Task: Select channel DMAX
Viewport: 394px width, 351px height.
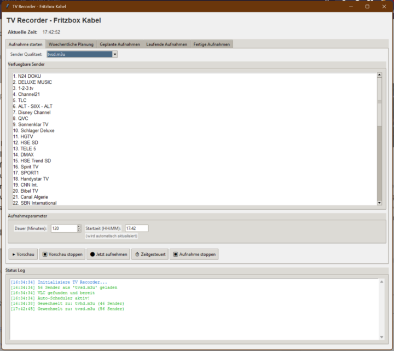Action: point(24,154)
